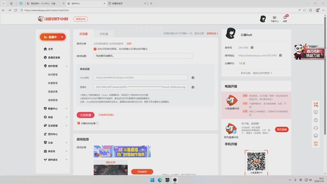Click the 开始制作 cover button

tap(142, 172)
